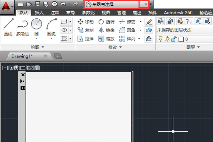
Task: Toggle the layer lock padlock icon
Action: pos(173,39)
